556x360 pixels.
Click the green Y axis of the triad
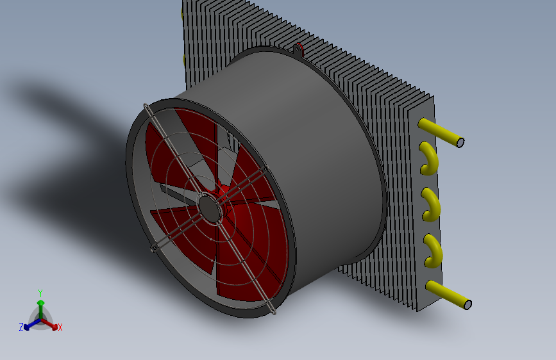pos(41,309)
